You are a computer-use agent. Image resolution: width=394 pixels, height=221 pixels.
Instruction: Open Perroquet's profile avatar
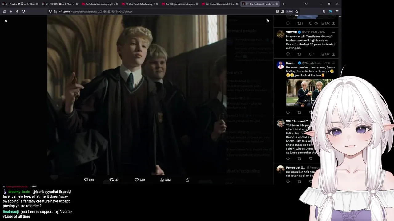tap(280, 169)
